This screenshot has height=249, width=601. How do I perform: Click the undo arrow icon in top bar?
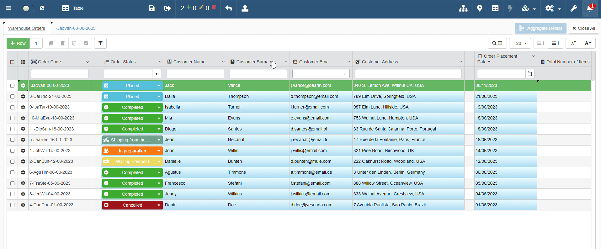(229, 8)
